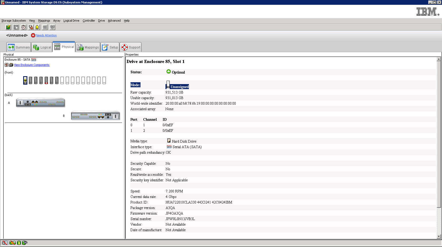Viewport: 442px width, 247px height.
Task: Click the crossed-out grey drives status bar icon
Action: 5,243
